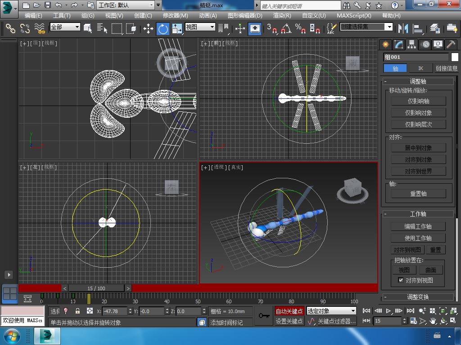461x345 pixels.
Task: Click the 仅影响轴 button
Action: 418,101
